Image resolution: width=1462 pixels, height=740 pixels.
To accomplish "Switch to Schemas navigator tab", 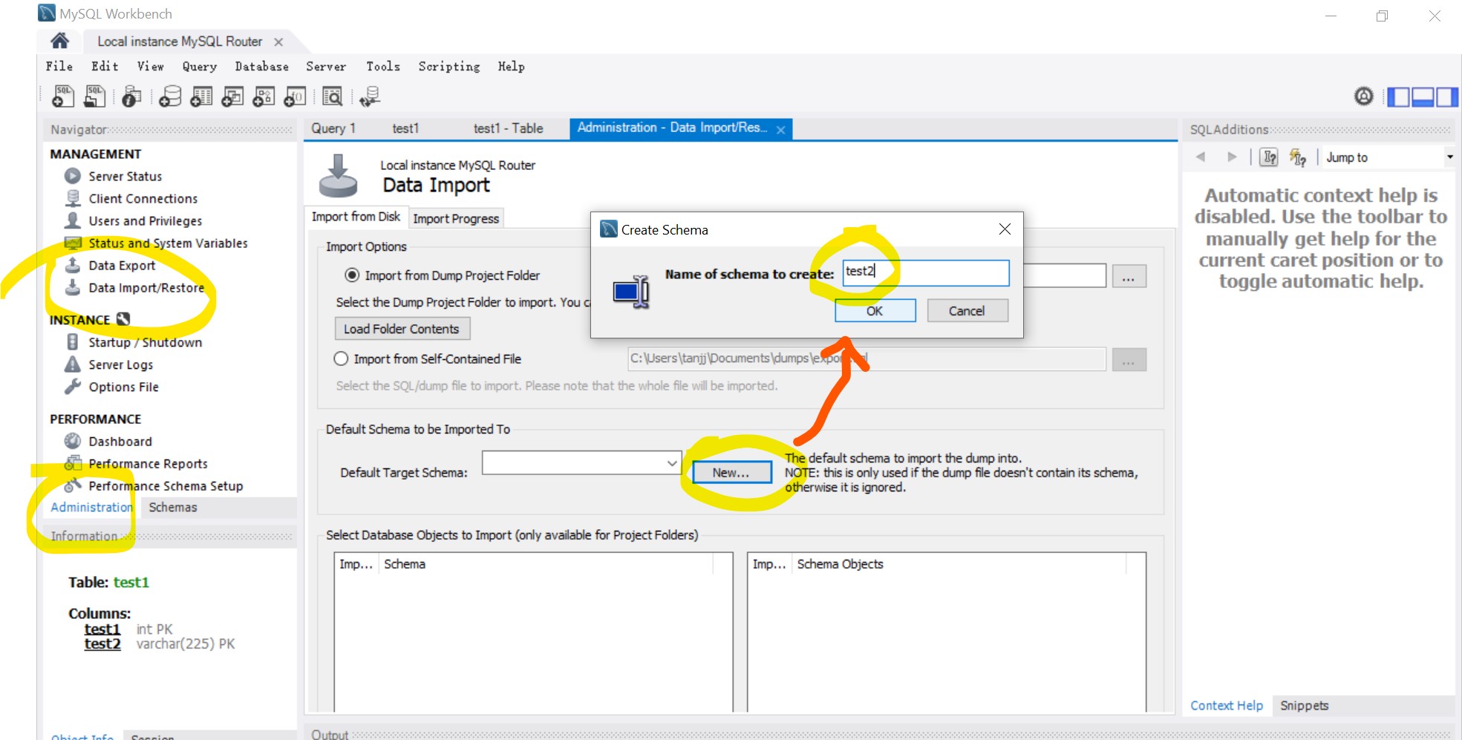I will [x=173, y=507].
